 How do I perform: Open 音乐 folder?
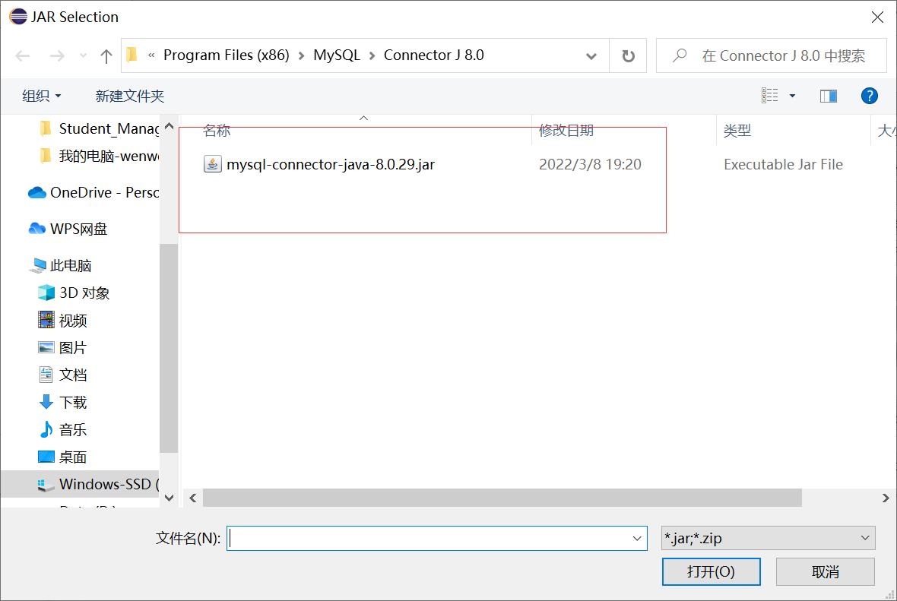[x=62, y=430]
